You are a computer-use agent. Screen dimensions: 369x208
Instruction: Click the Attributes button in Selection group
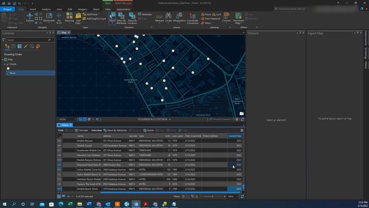click(145, 14)
